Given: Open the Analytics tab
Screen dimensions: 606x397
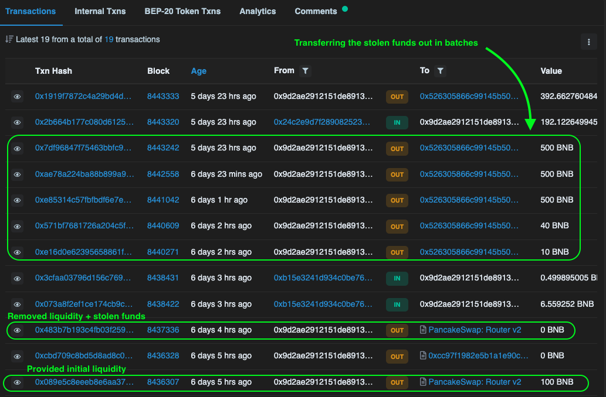Looking at the screenshot, I should tap(258, 11).
